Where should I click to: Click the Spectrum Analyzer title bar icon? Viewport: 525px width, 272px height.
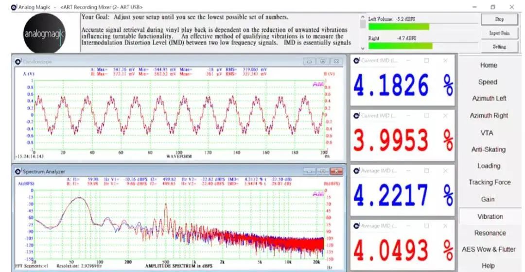[18, 171]
